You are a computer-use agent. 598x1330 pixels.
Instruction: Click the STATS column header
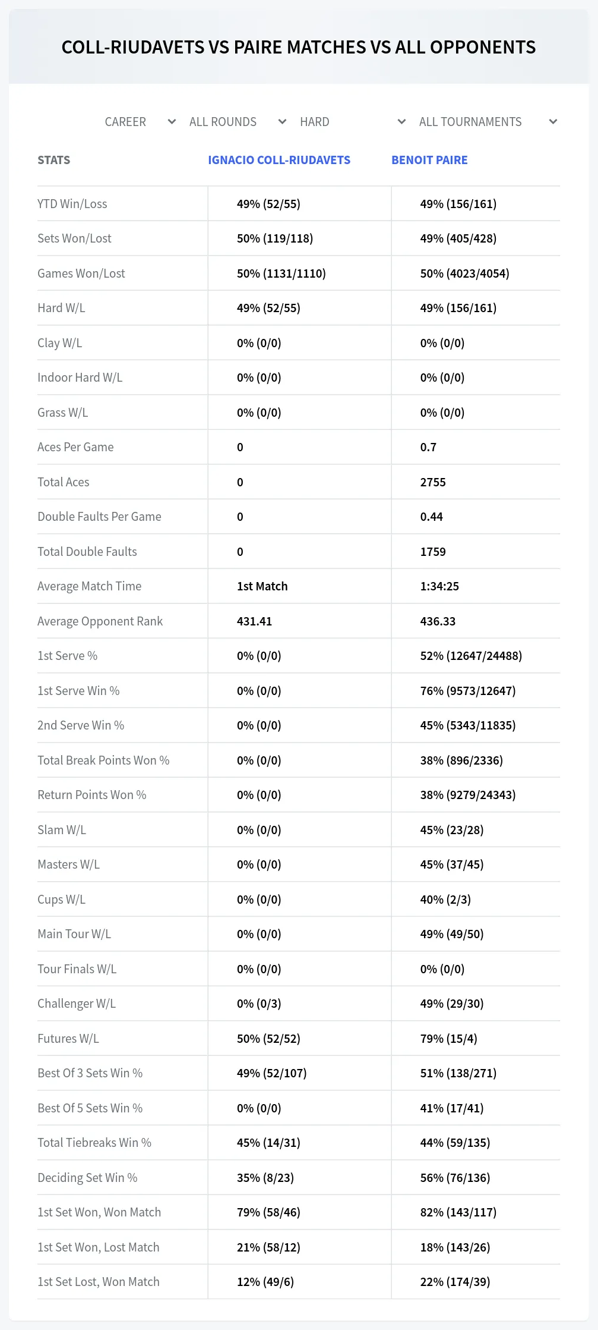tap(54, 160)
